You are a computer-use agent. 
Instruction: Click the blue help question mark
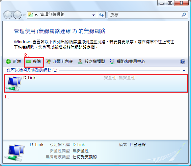pyautogui.click(x=183, y=62)
